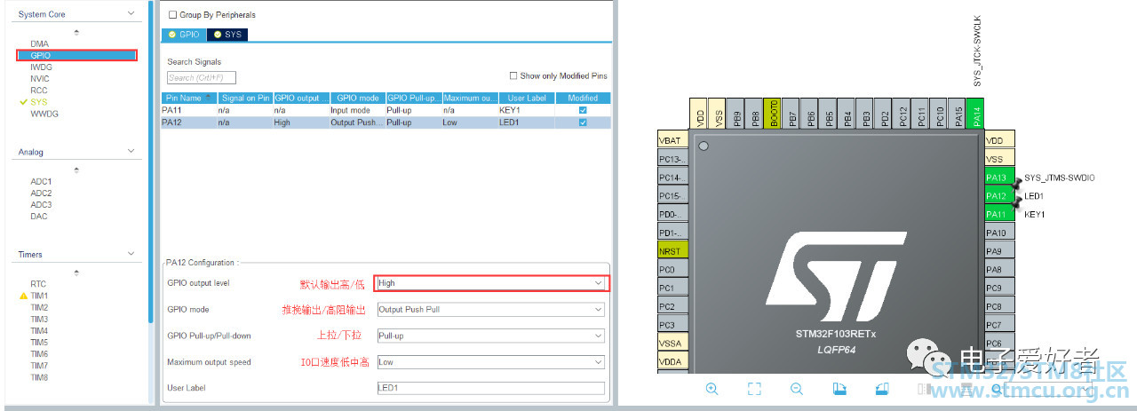
Task: Open TIM1 in Timers list
Action: click(x=39, y=296)
